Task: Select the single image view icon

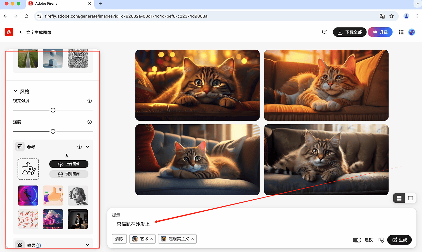Action: coord(410,198)
